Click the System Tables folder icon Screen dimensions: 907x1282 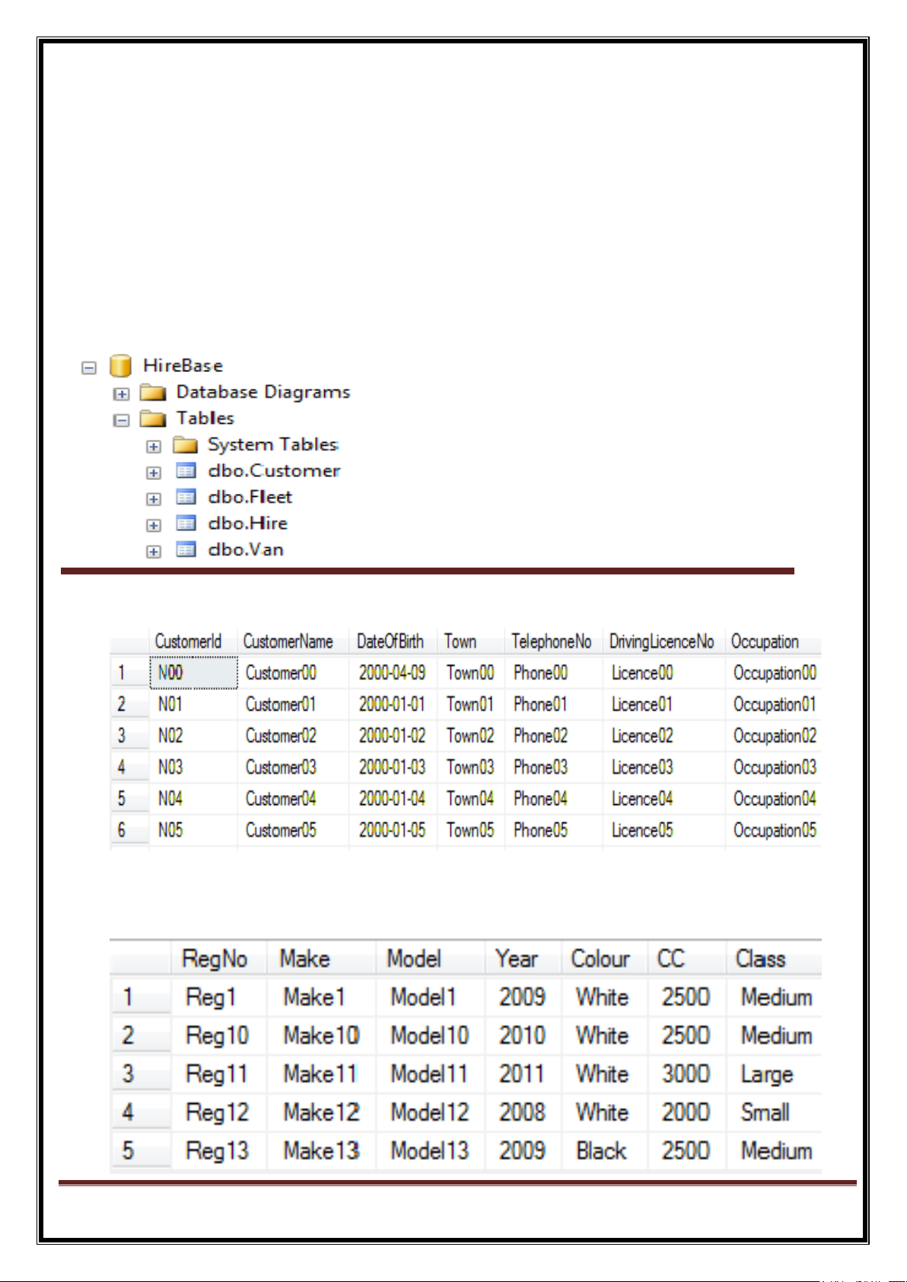[185, 445]
